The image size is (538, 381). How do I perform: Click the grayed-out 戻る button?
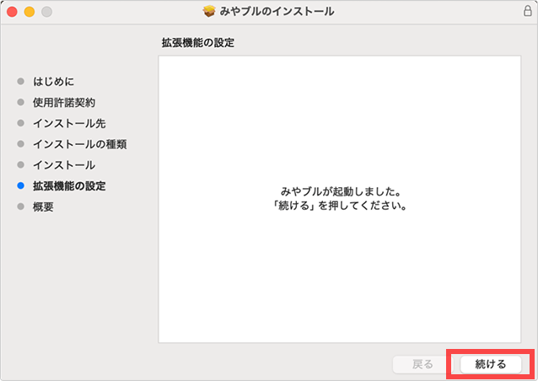point(422,364)
